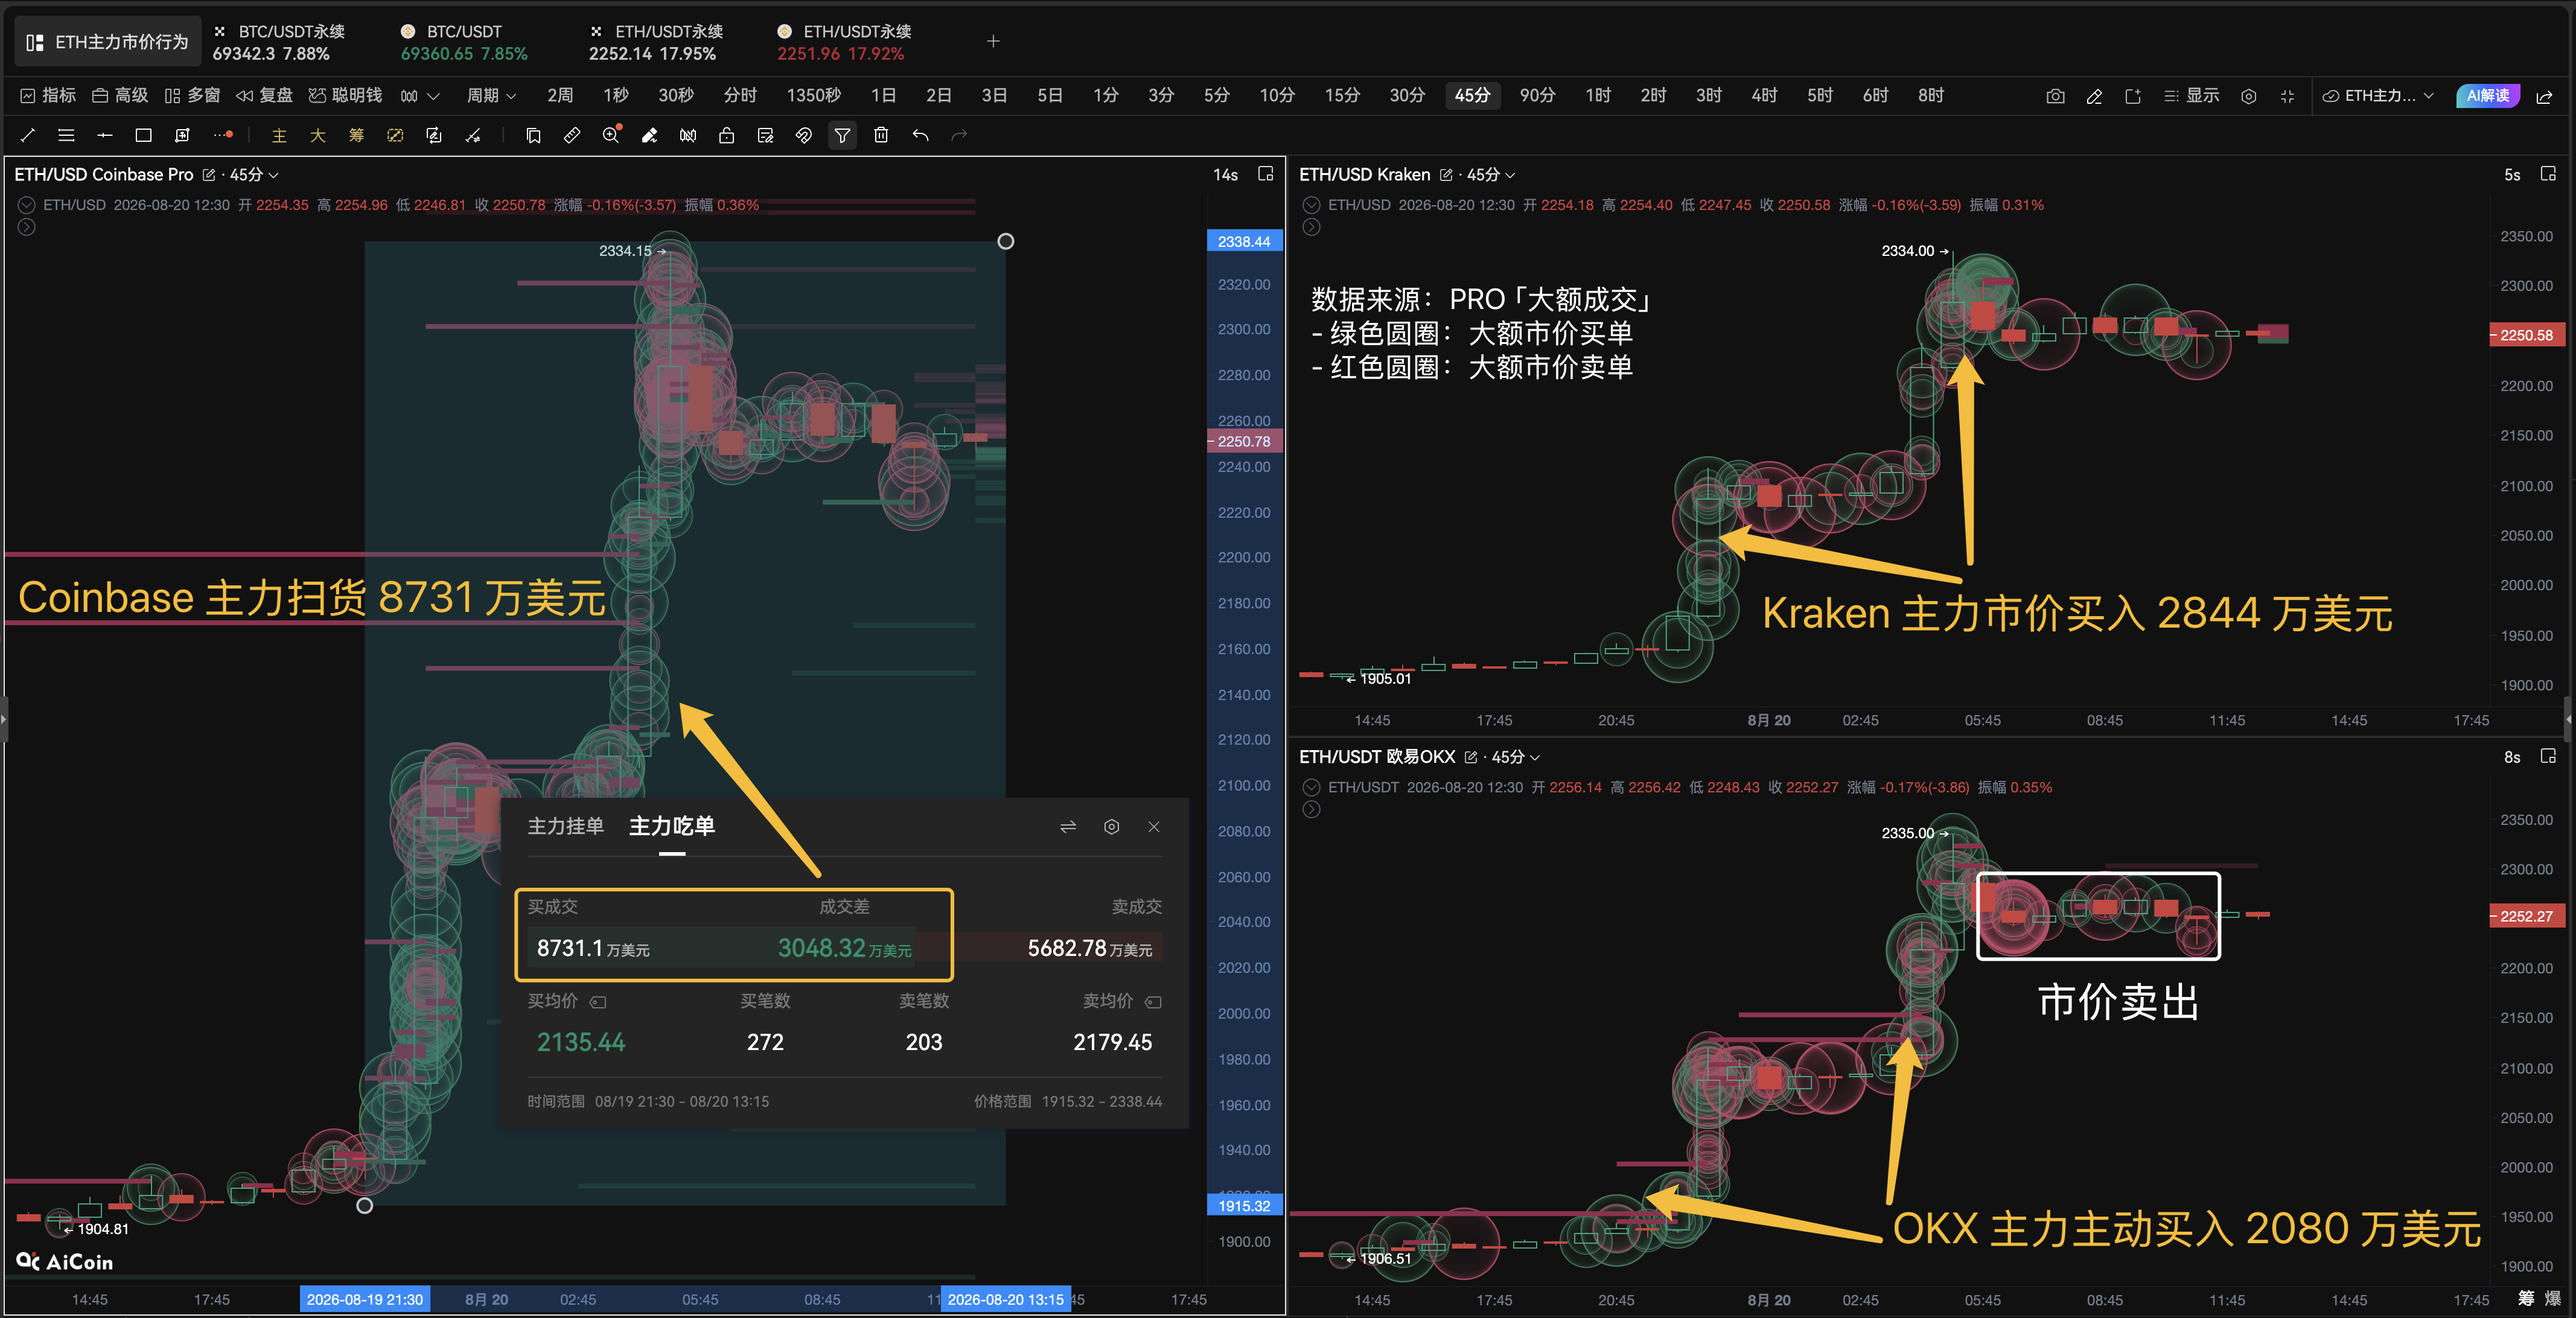Open Kraken chart 45分 interval dropdown
The width and height of the screenshot is (2576, 1318).
1491,175
